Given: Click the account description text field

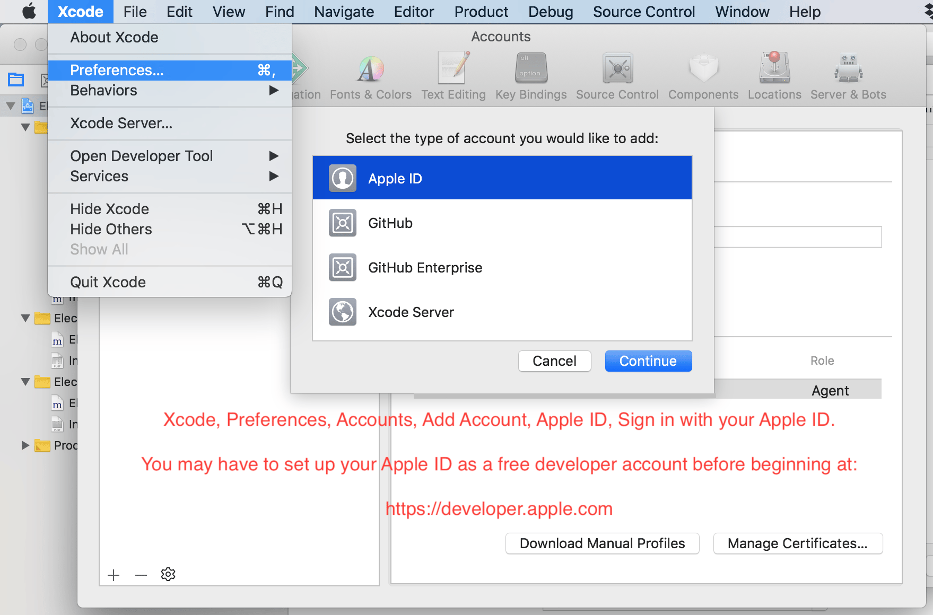Looking at the screenshot, I should tap(798, 237).
